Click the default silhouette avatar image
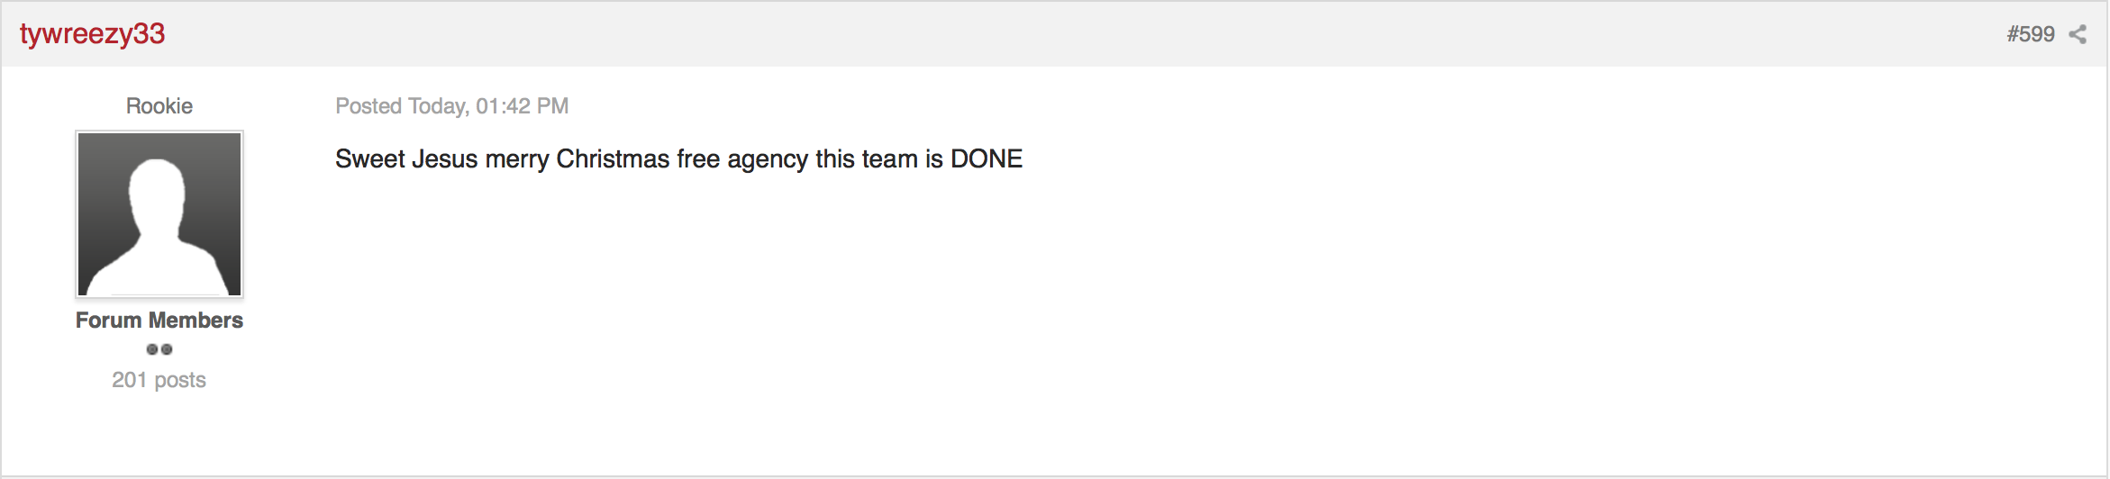Screen dimensions: 2110x479 coord(159,214)
